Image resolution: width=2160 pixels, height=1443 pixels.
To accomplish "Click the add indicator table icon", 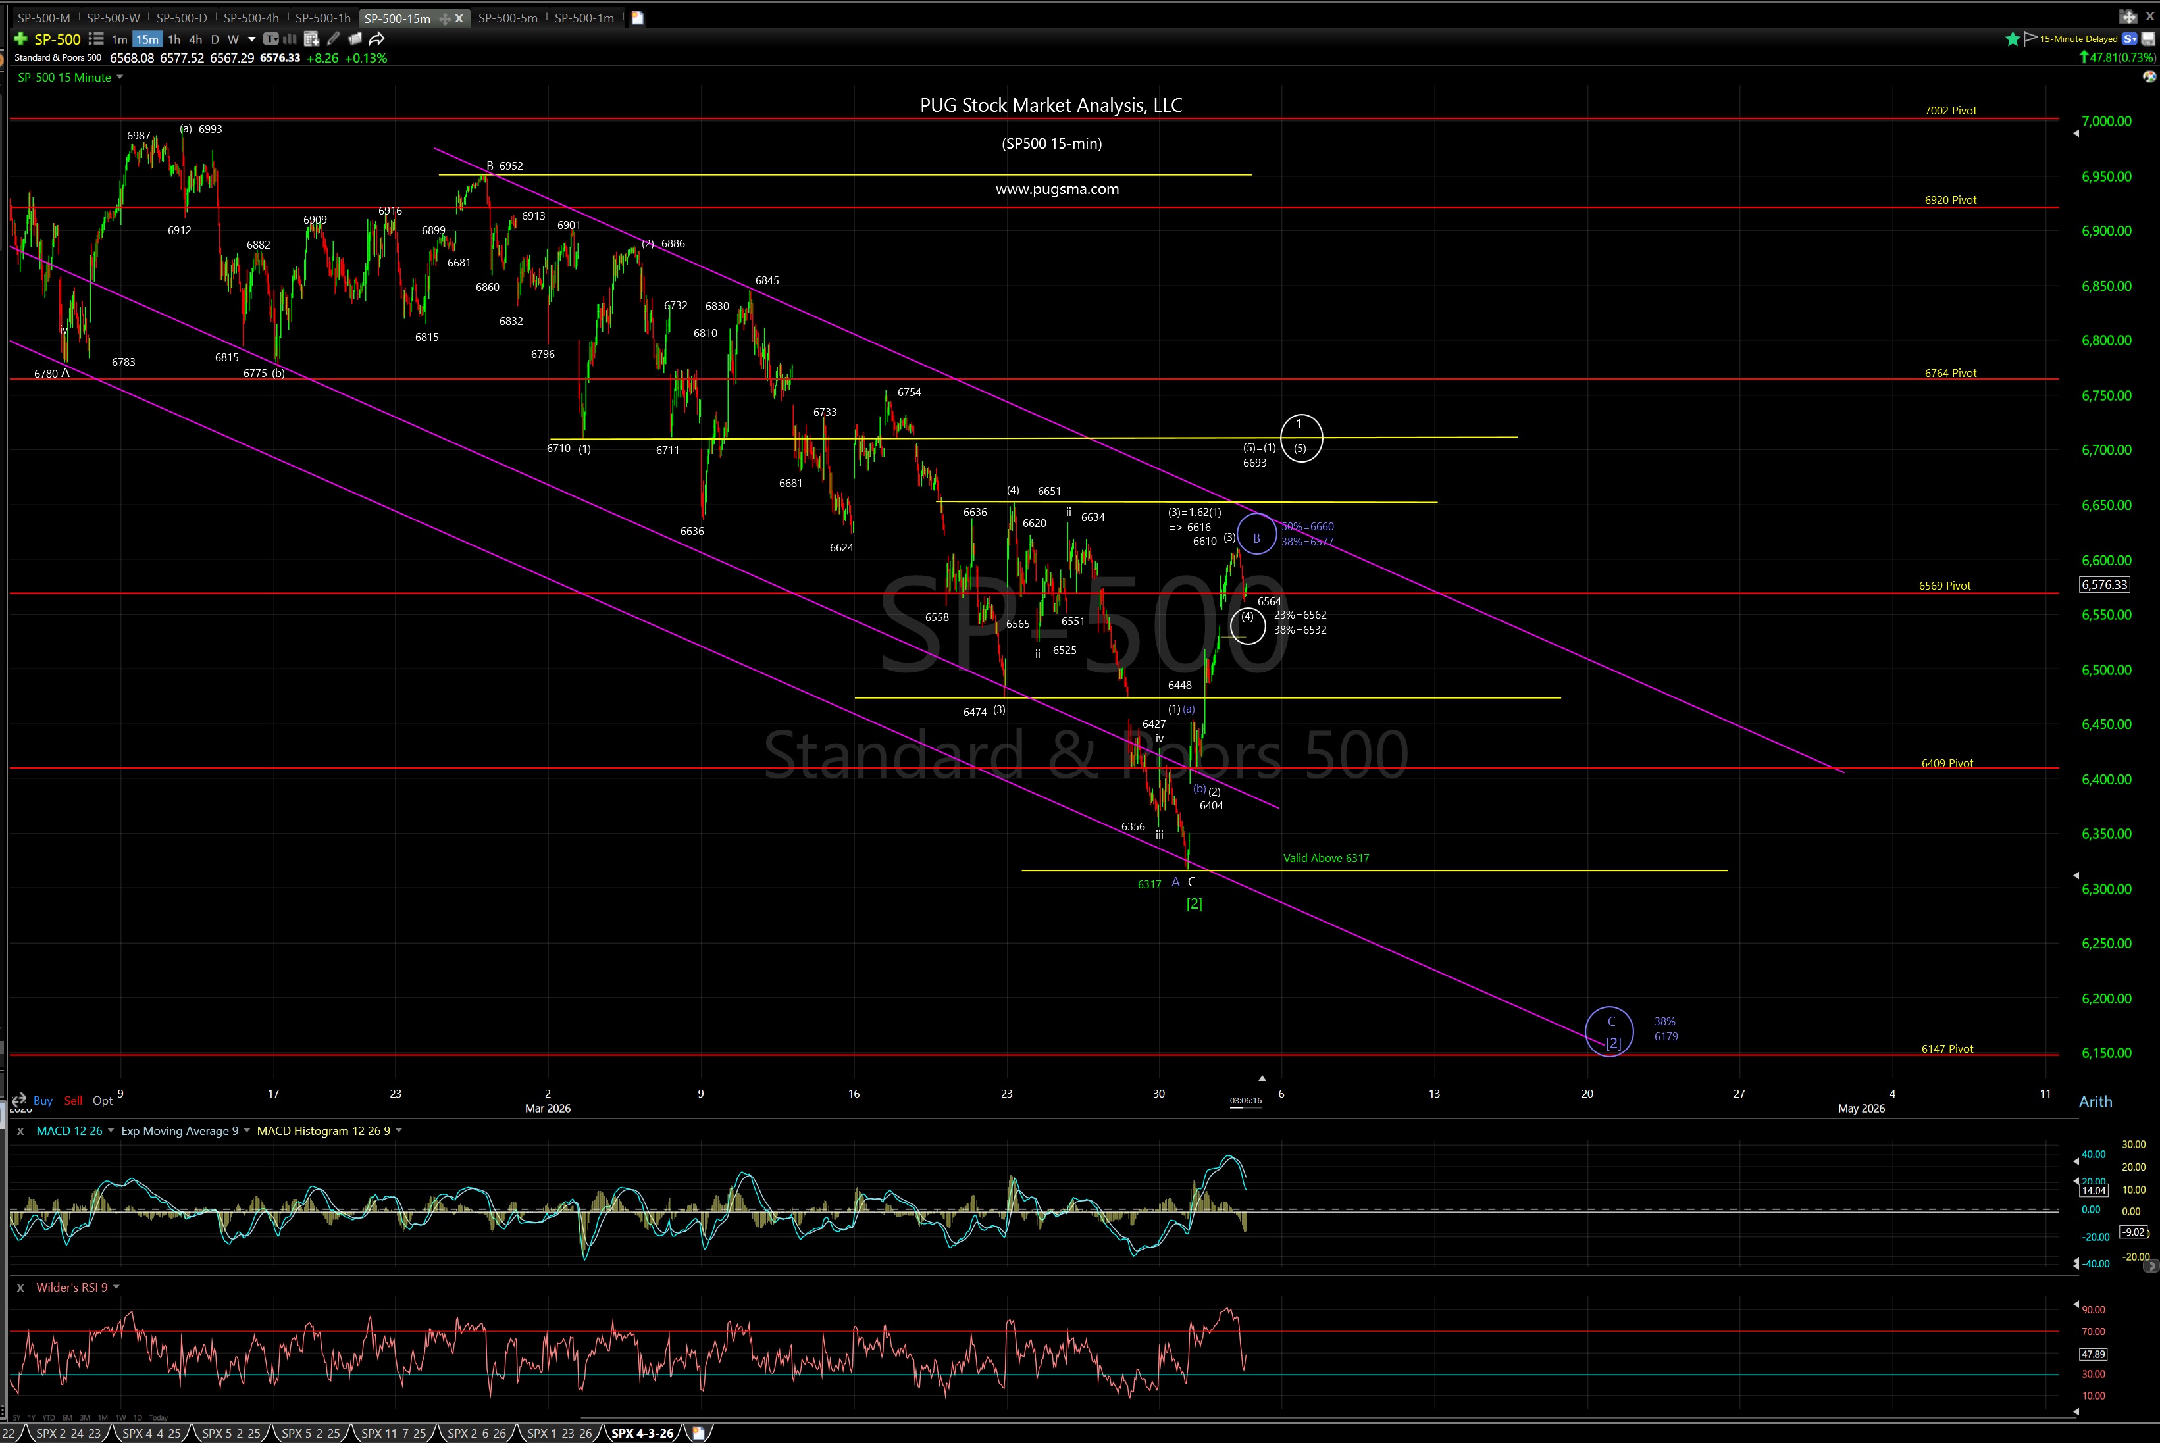I will [311, 39].
